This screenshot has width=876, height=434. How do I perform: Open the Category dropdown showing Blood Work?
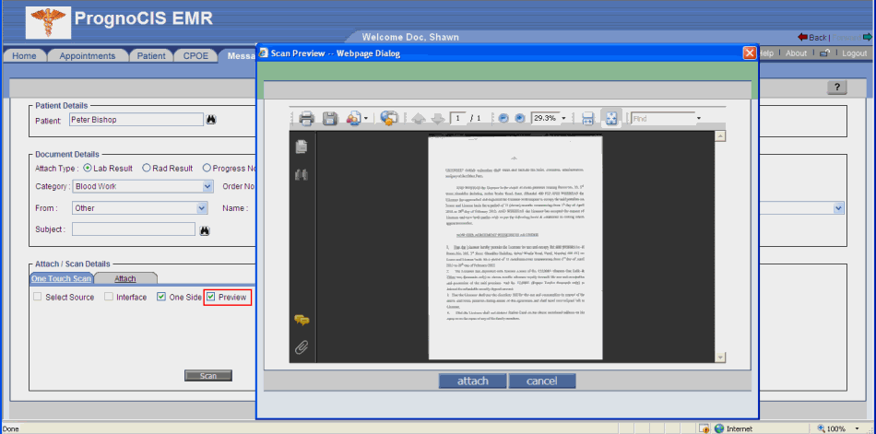(143, 186)
